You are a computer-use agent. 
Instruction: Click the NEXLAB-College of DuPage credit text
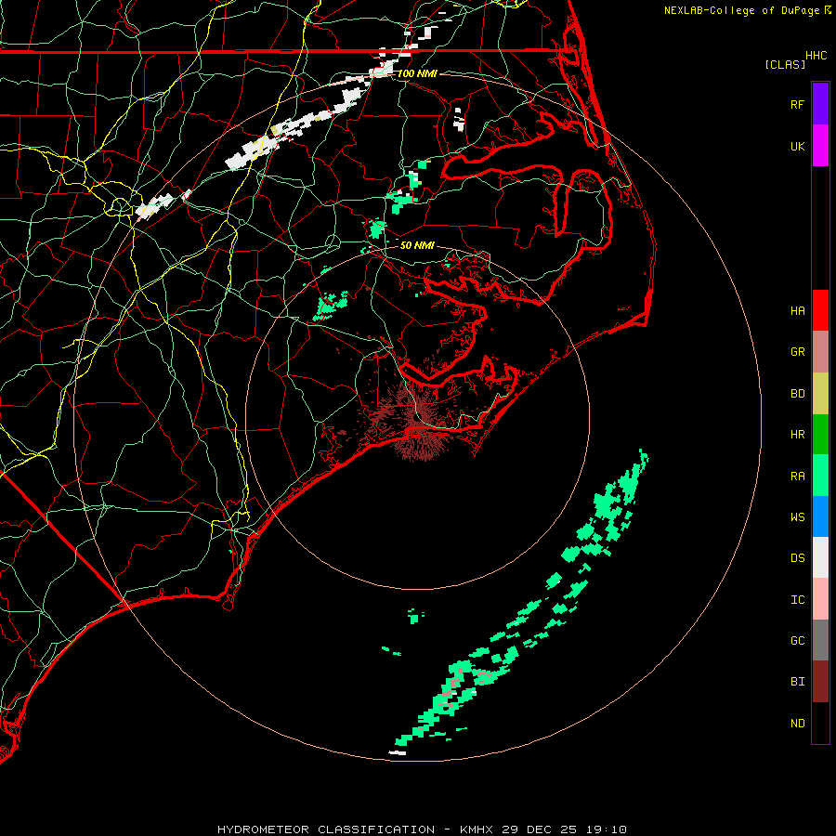tap(741, 10)
